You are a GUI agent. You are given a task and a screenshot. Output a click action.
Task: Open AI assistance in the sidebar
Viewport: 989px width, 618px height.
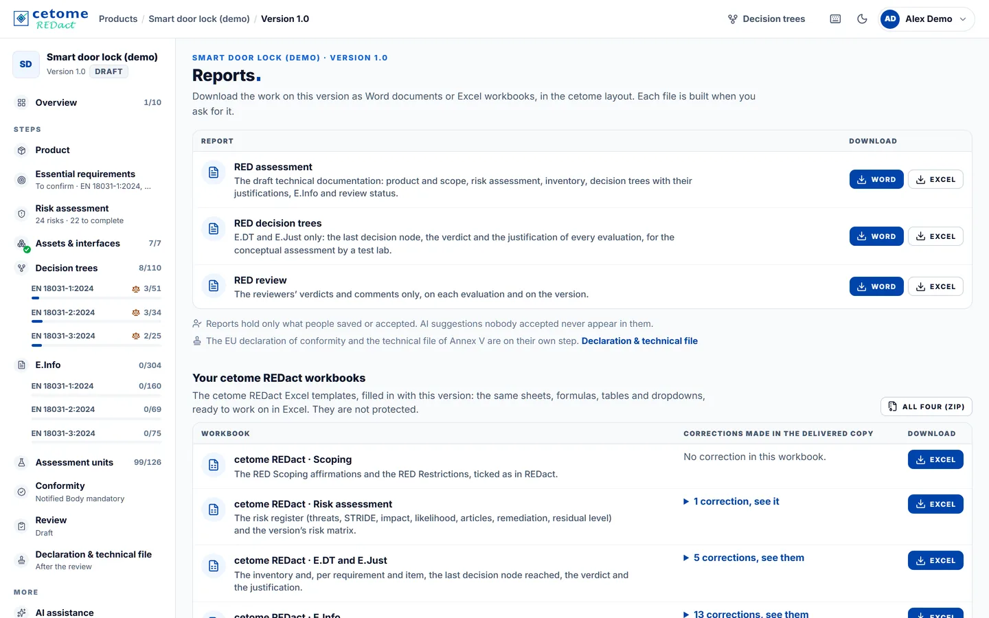point(88,613)
